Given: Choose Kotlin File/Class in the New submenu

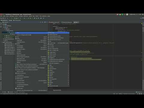Looking at the screenshot, I should pyautogui.click(x=58, y=34).
